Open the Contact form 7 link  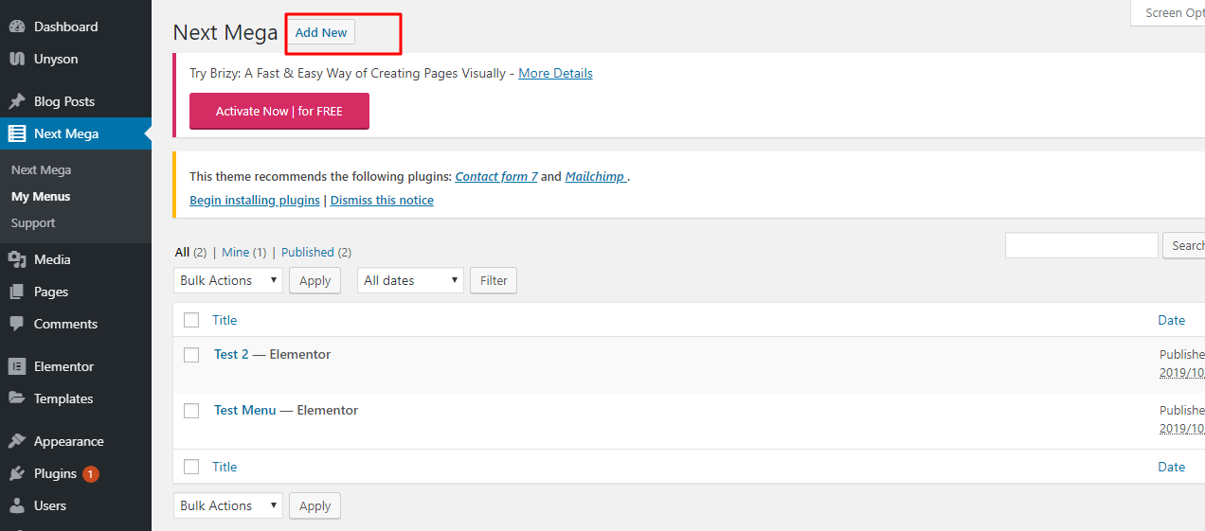coord(496,176)
